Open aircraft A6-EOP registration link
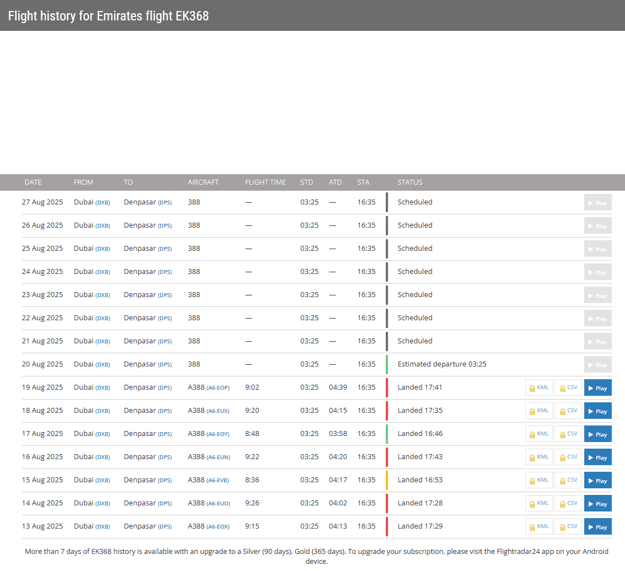Image resolution: width=625 pixels, height=571 pixels. point(218,388)
